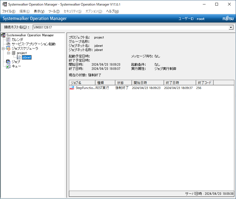The width and height of the screenshot is (236, 199).
Task: Collapse the project tree node
Action: click(8, 53)
